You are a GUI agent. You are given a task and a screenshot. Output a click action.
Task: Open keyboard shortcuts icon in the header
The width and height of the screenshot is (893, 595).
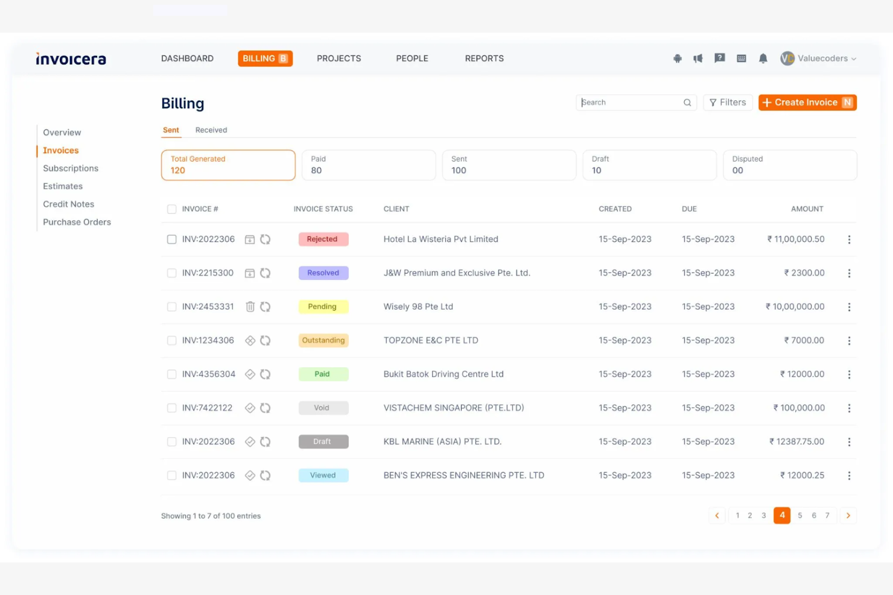[741, 58]
